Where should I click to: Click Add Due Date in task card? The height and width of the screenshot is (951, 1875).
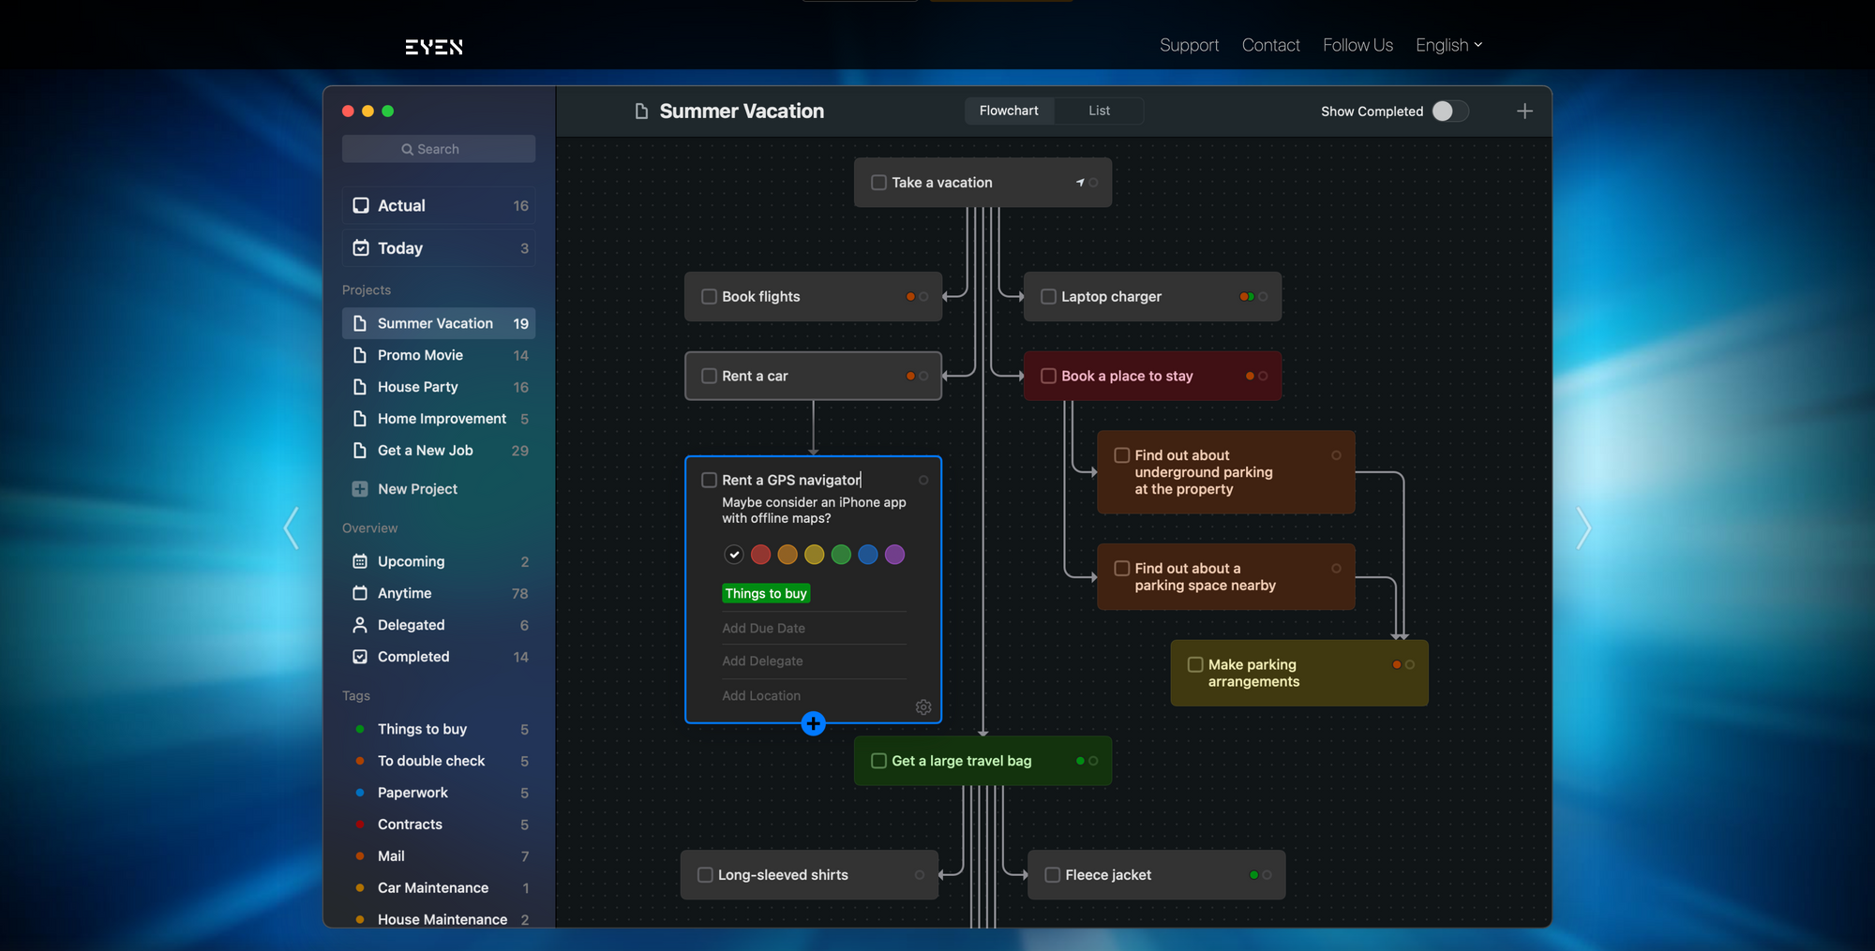coord(763,629)
